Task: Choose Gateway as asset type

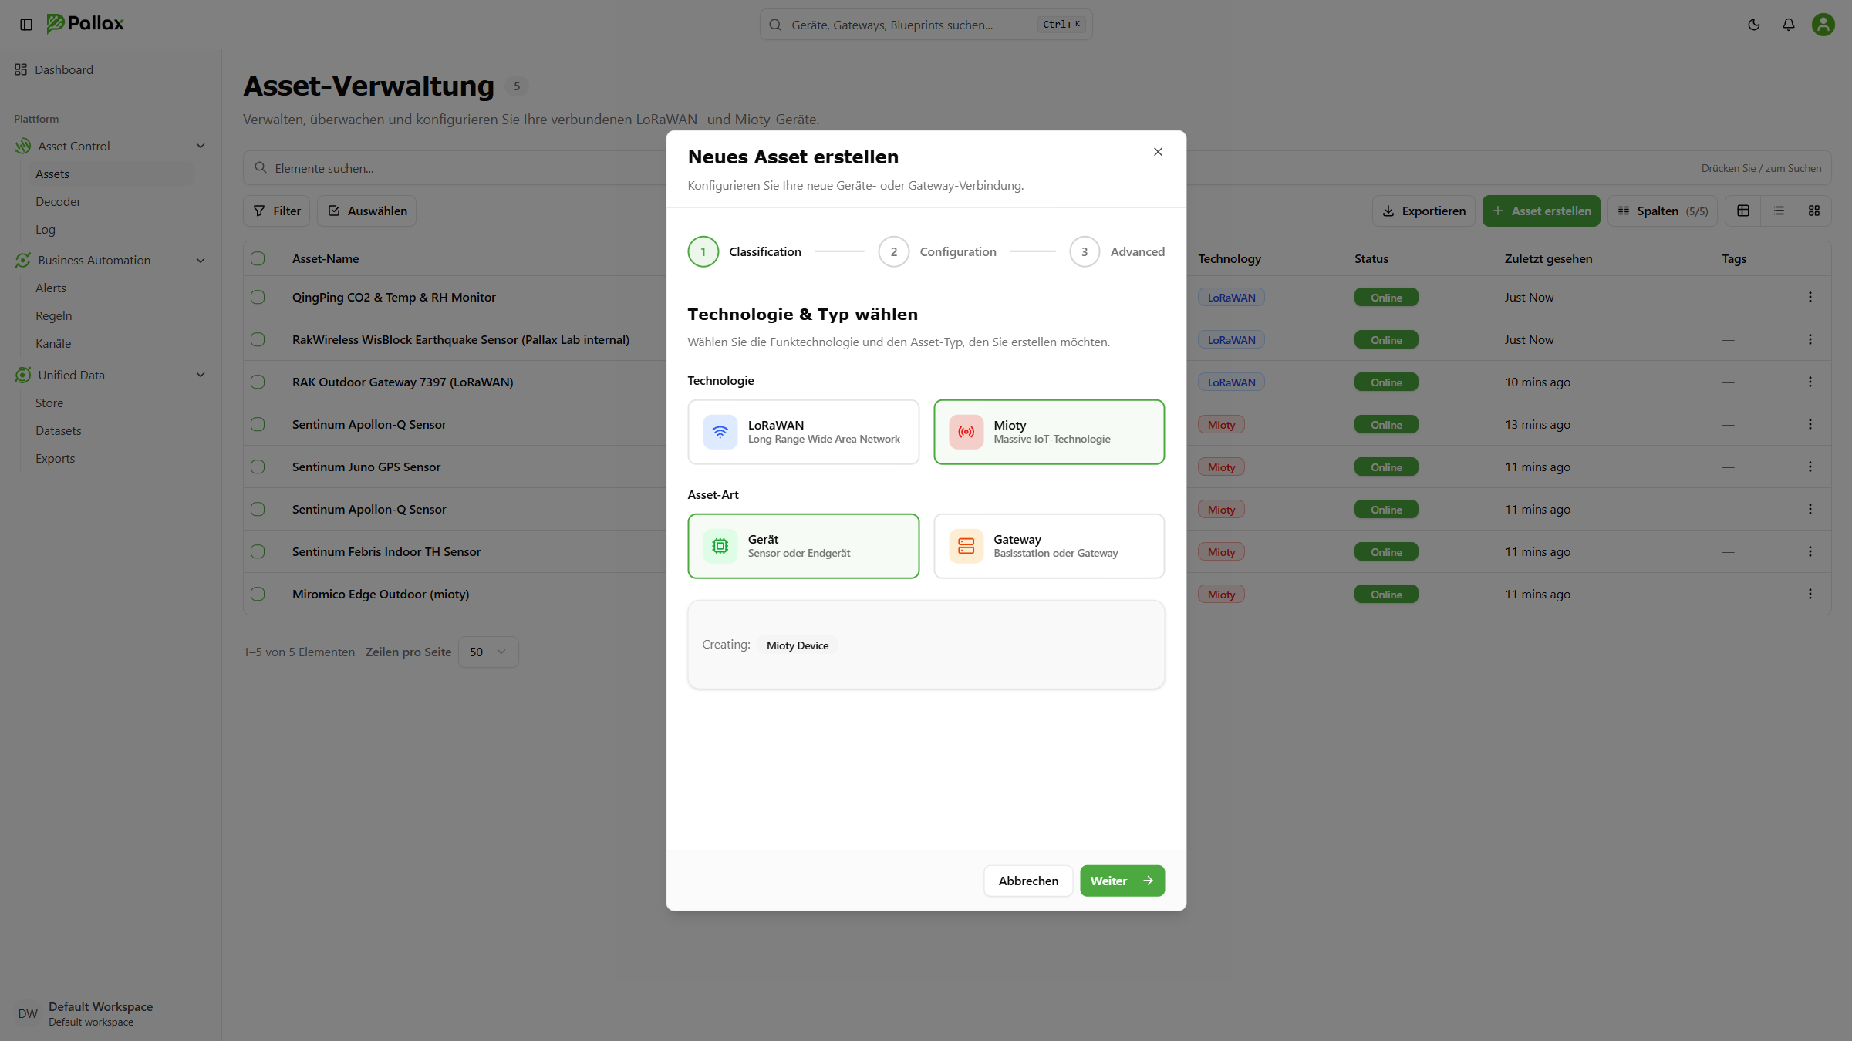Action: 1048,546
